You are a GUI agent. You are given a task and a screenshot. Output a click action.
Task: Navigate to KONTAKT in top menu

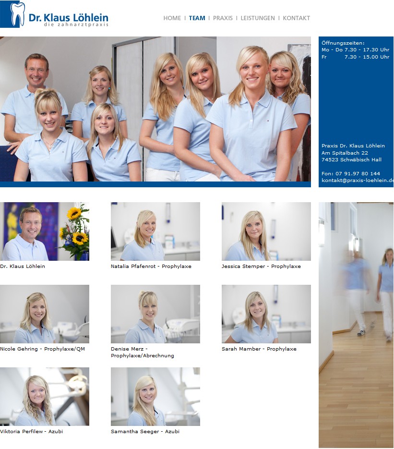click(x=296, y=18)
